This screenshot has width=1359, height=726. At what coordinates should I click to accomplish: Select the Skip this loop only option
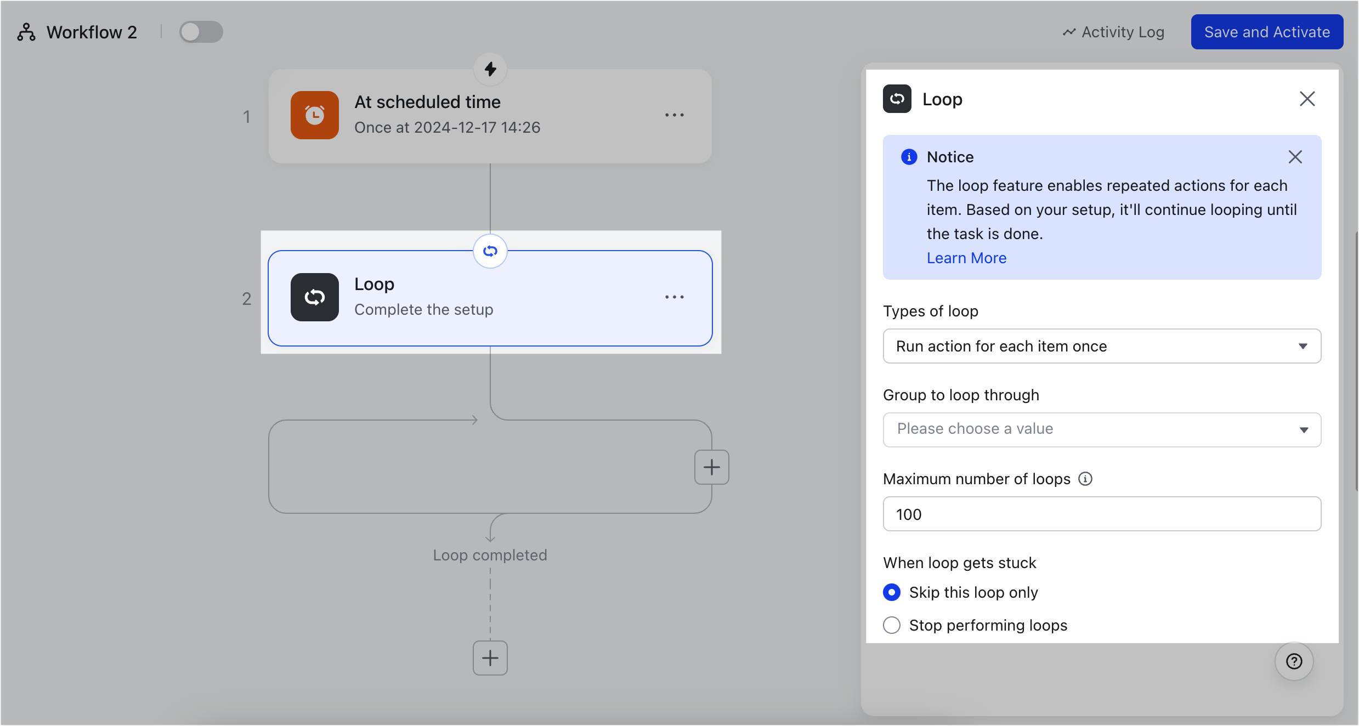click(891, 592)
